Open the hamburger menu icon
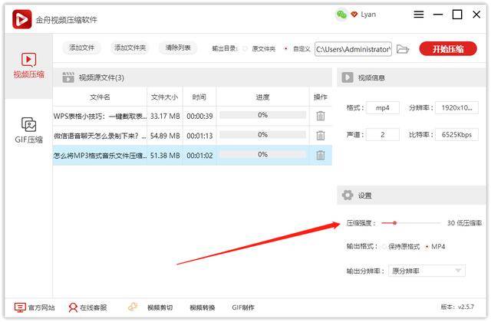The image size is (491, 322). coord(419,15)
